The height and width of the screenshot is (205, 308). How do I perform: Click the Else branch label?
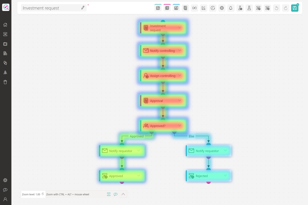(x=191, y=136)
